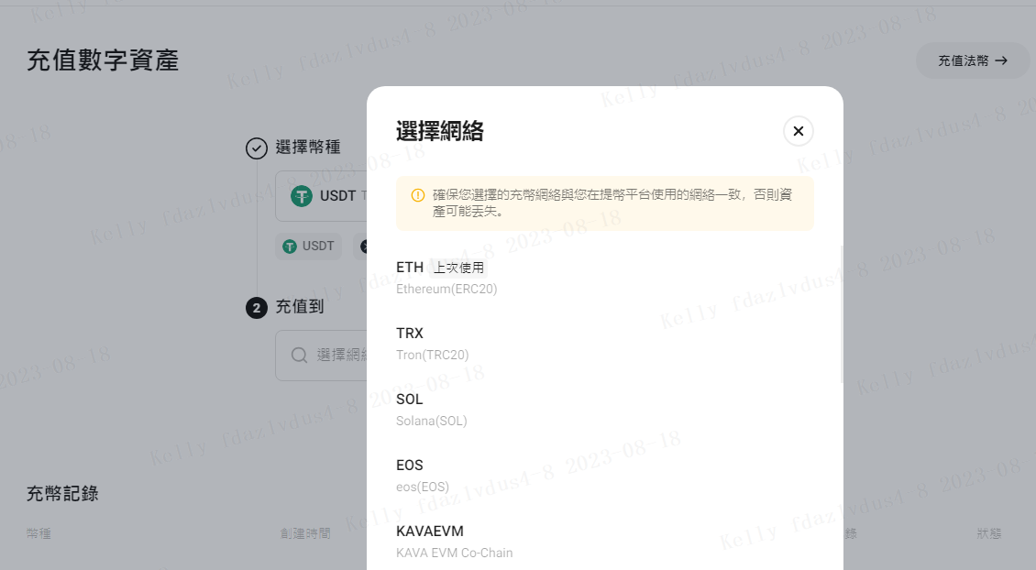This screenshot has width=1036, height=570.
Task: Click the 選擇網絡 input field
Action: (321, 356)
